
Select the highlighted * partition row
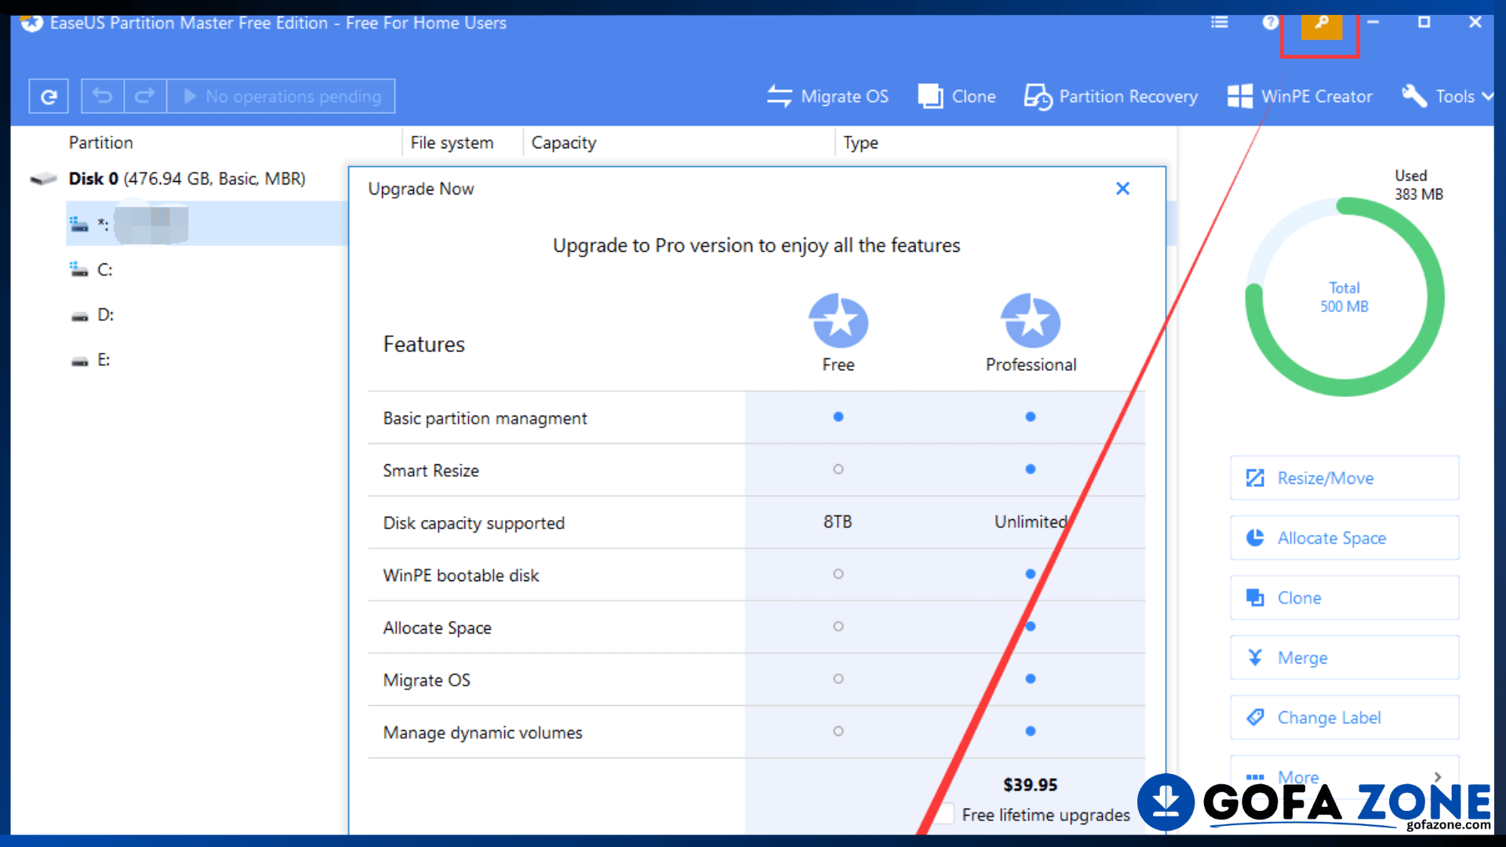[x=207, y=224]
